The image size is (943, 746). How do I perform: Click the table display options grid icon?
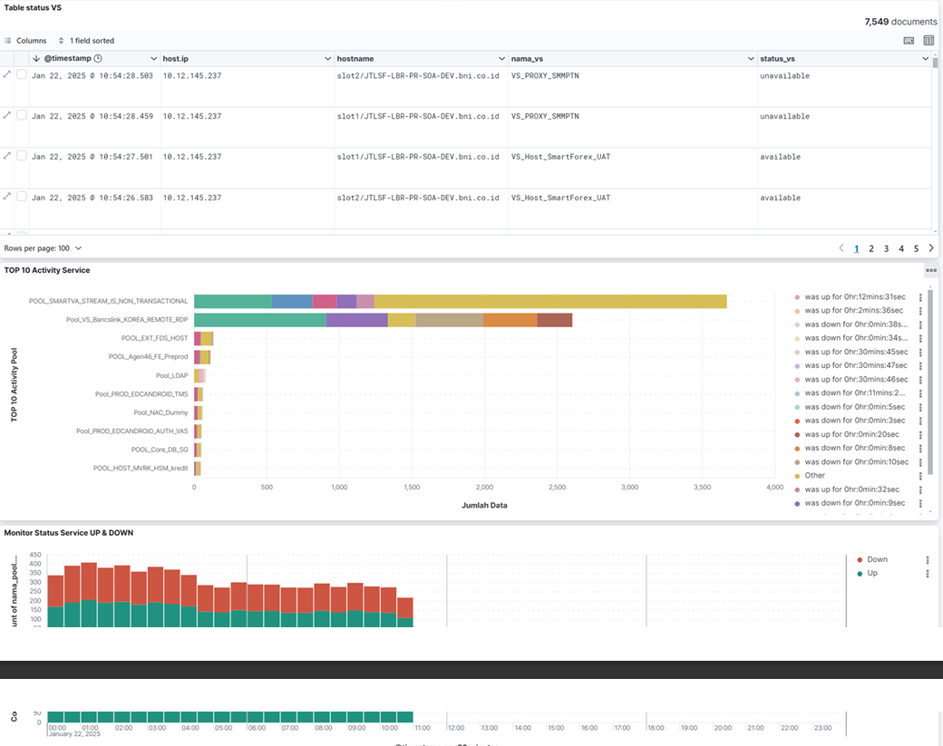(x=928, y=41)
